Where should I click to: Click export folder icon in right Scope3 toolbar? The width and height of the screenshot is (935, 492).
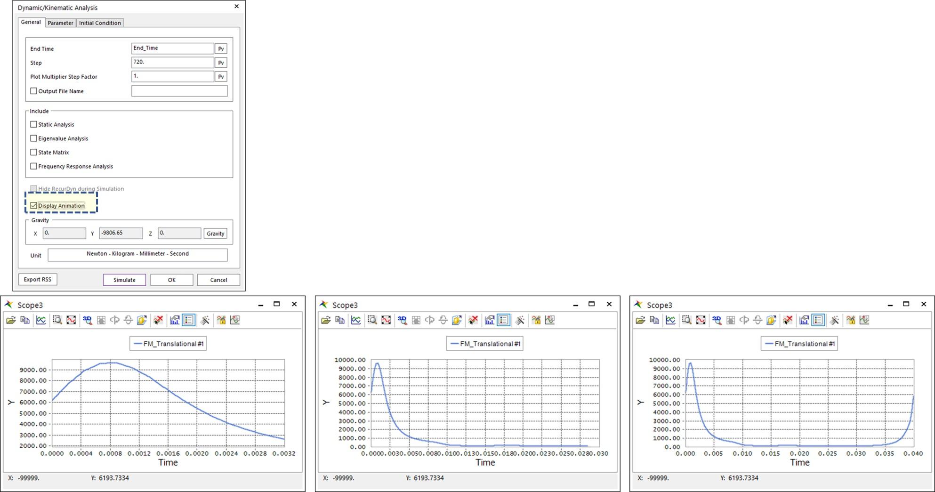click(x=771, y=320)
